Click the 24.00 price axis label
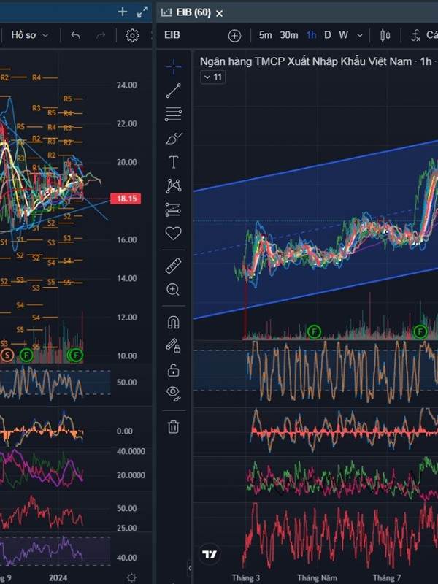Viewport: 438px width, 584px height. click(x=126, y=85)
